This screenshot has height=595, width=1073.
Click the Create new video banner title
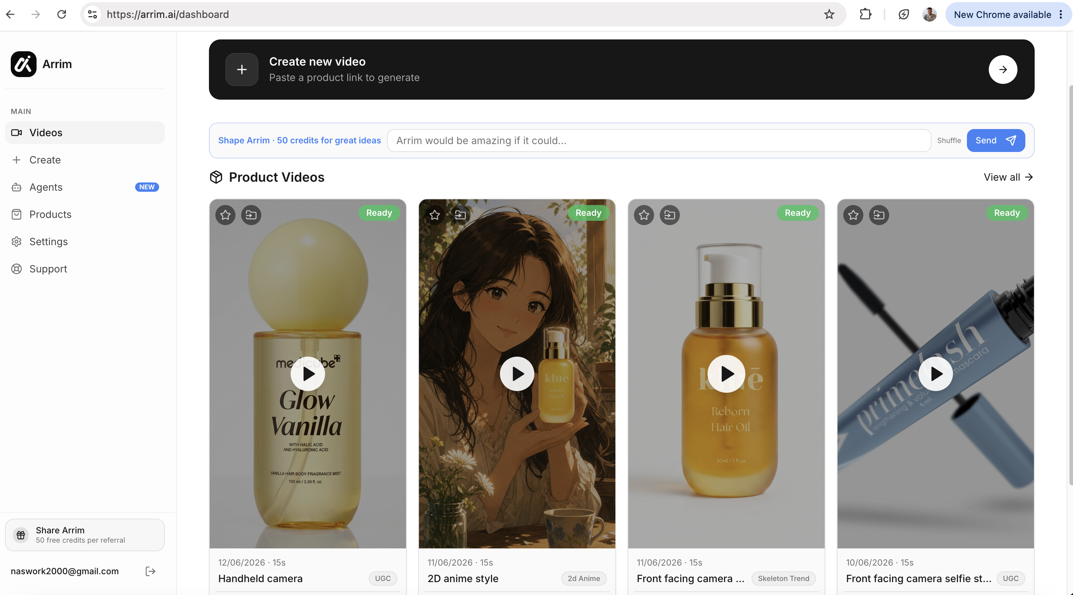click(318, 62)
